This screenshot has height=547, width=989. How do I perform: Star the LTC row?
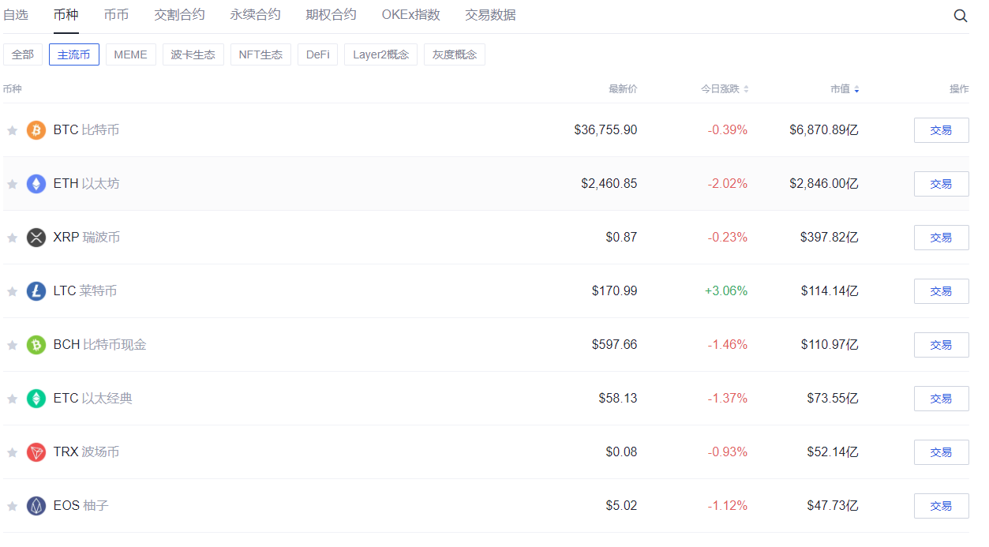pyautogui.click(x=12, y=291)
